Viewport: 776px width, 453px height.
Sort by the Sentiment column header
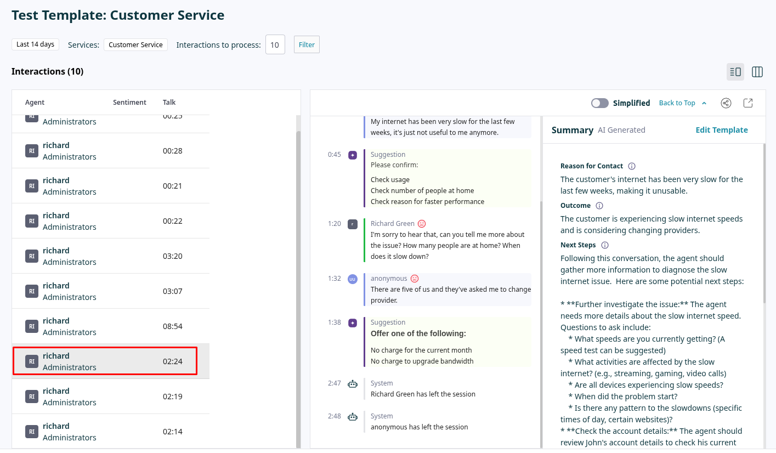tap(129, 103)
